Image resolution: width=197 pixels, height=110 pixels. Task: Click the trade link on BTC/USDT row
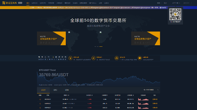coord(155,99)
